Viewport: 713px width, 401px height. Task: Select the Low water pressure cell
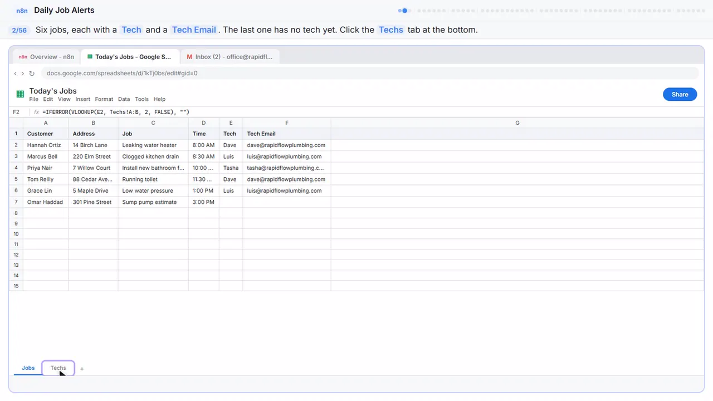tap(153, 190)
